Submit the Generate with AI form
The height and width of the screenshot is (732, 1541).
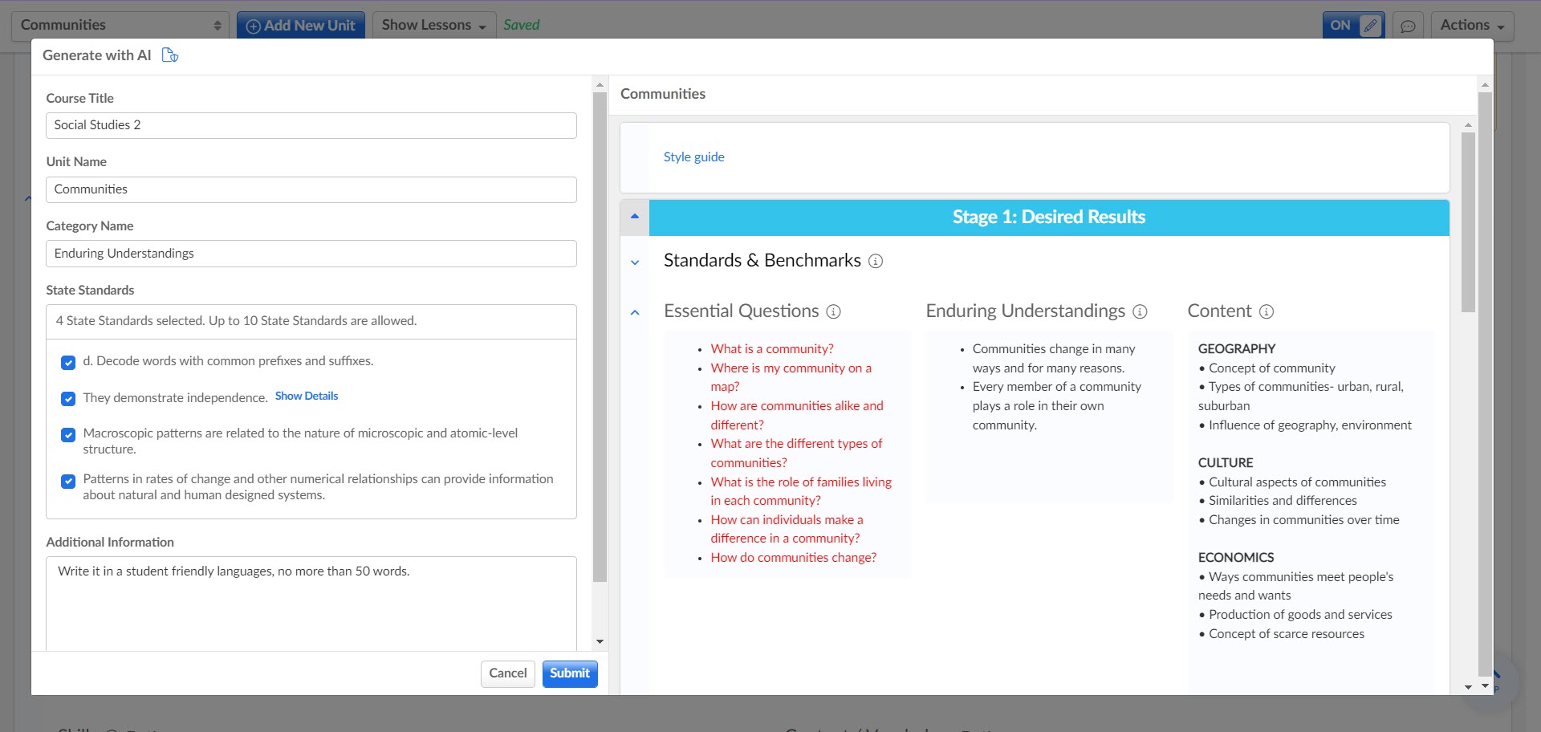[x=570, y=673]
